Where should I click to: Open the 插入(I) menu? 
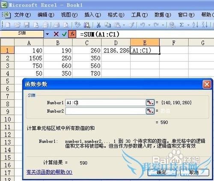(x=92, y=15)
